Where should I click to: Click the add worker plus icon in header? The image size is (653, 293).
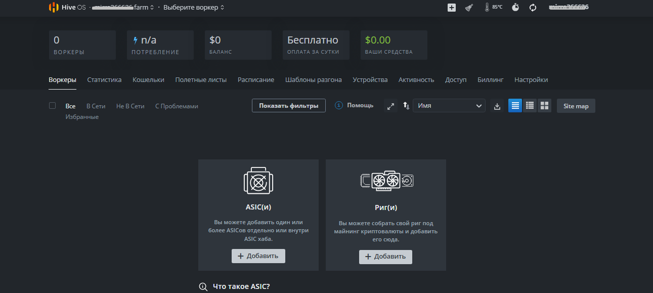[x=452, y=8]
